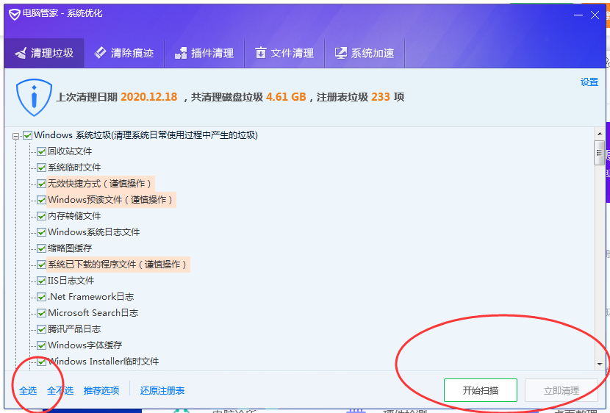
Task: Minimize the 系统优化 window
Action: [578, 15]
